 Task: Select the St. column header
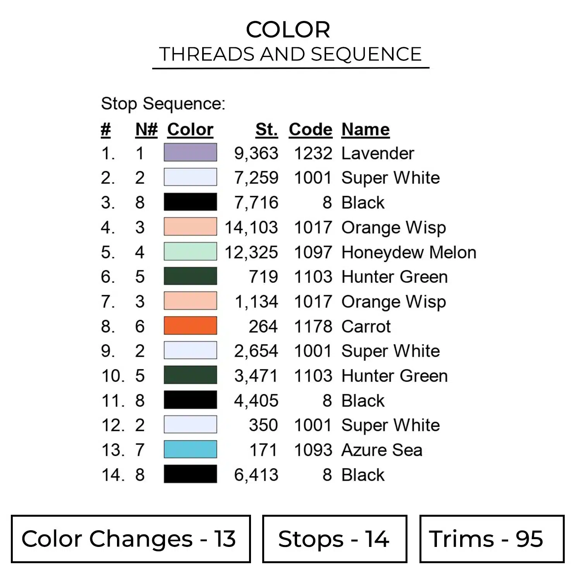(266, 129)
